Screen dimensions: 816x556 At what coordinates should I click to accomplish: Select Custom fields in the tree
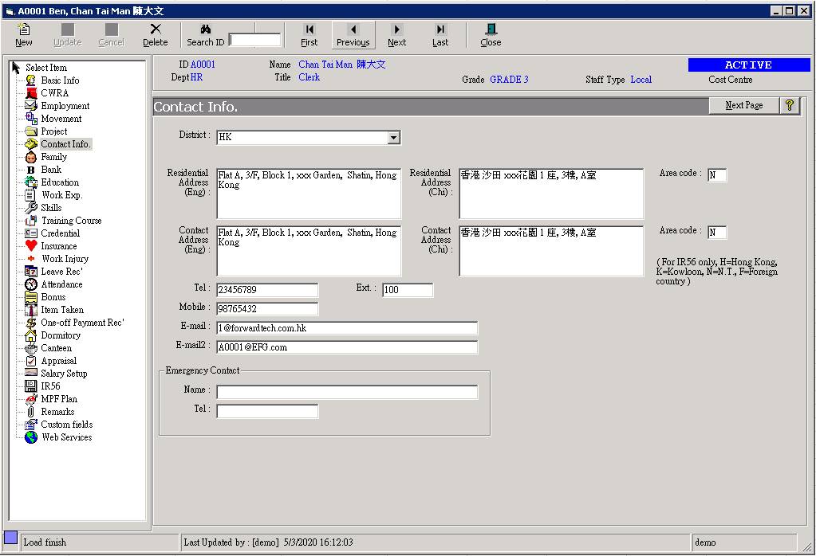click(x=67, y=424)
